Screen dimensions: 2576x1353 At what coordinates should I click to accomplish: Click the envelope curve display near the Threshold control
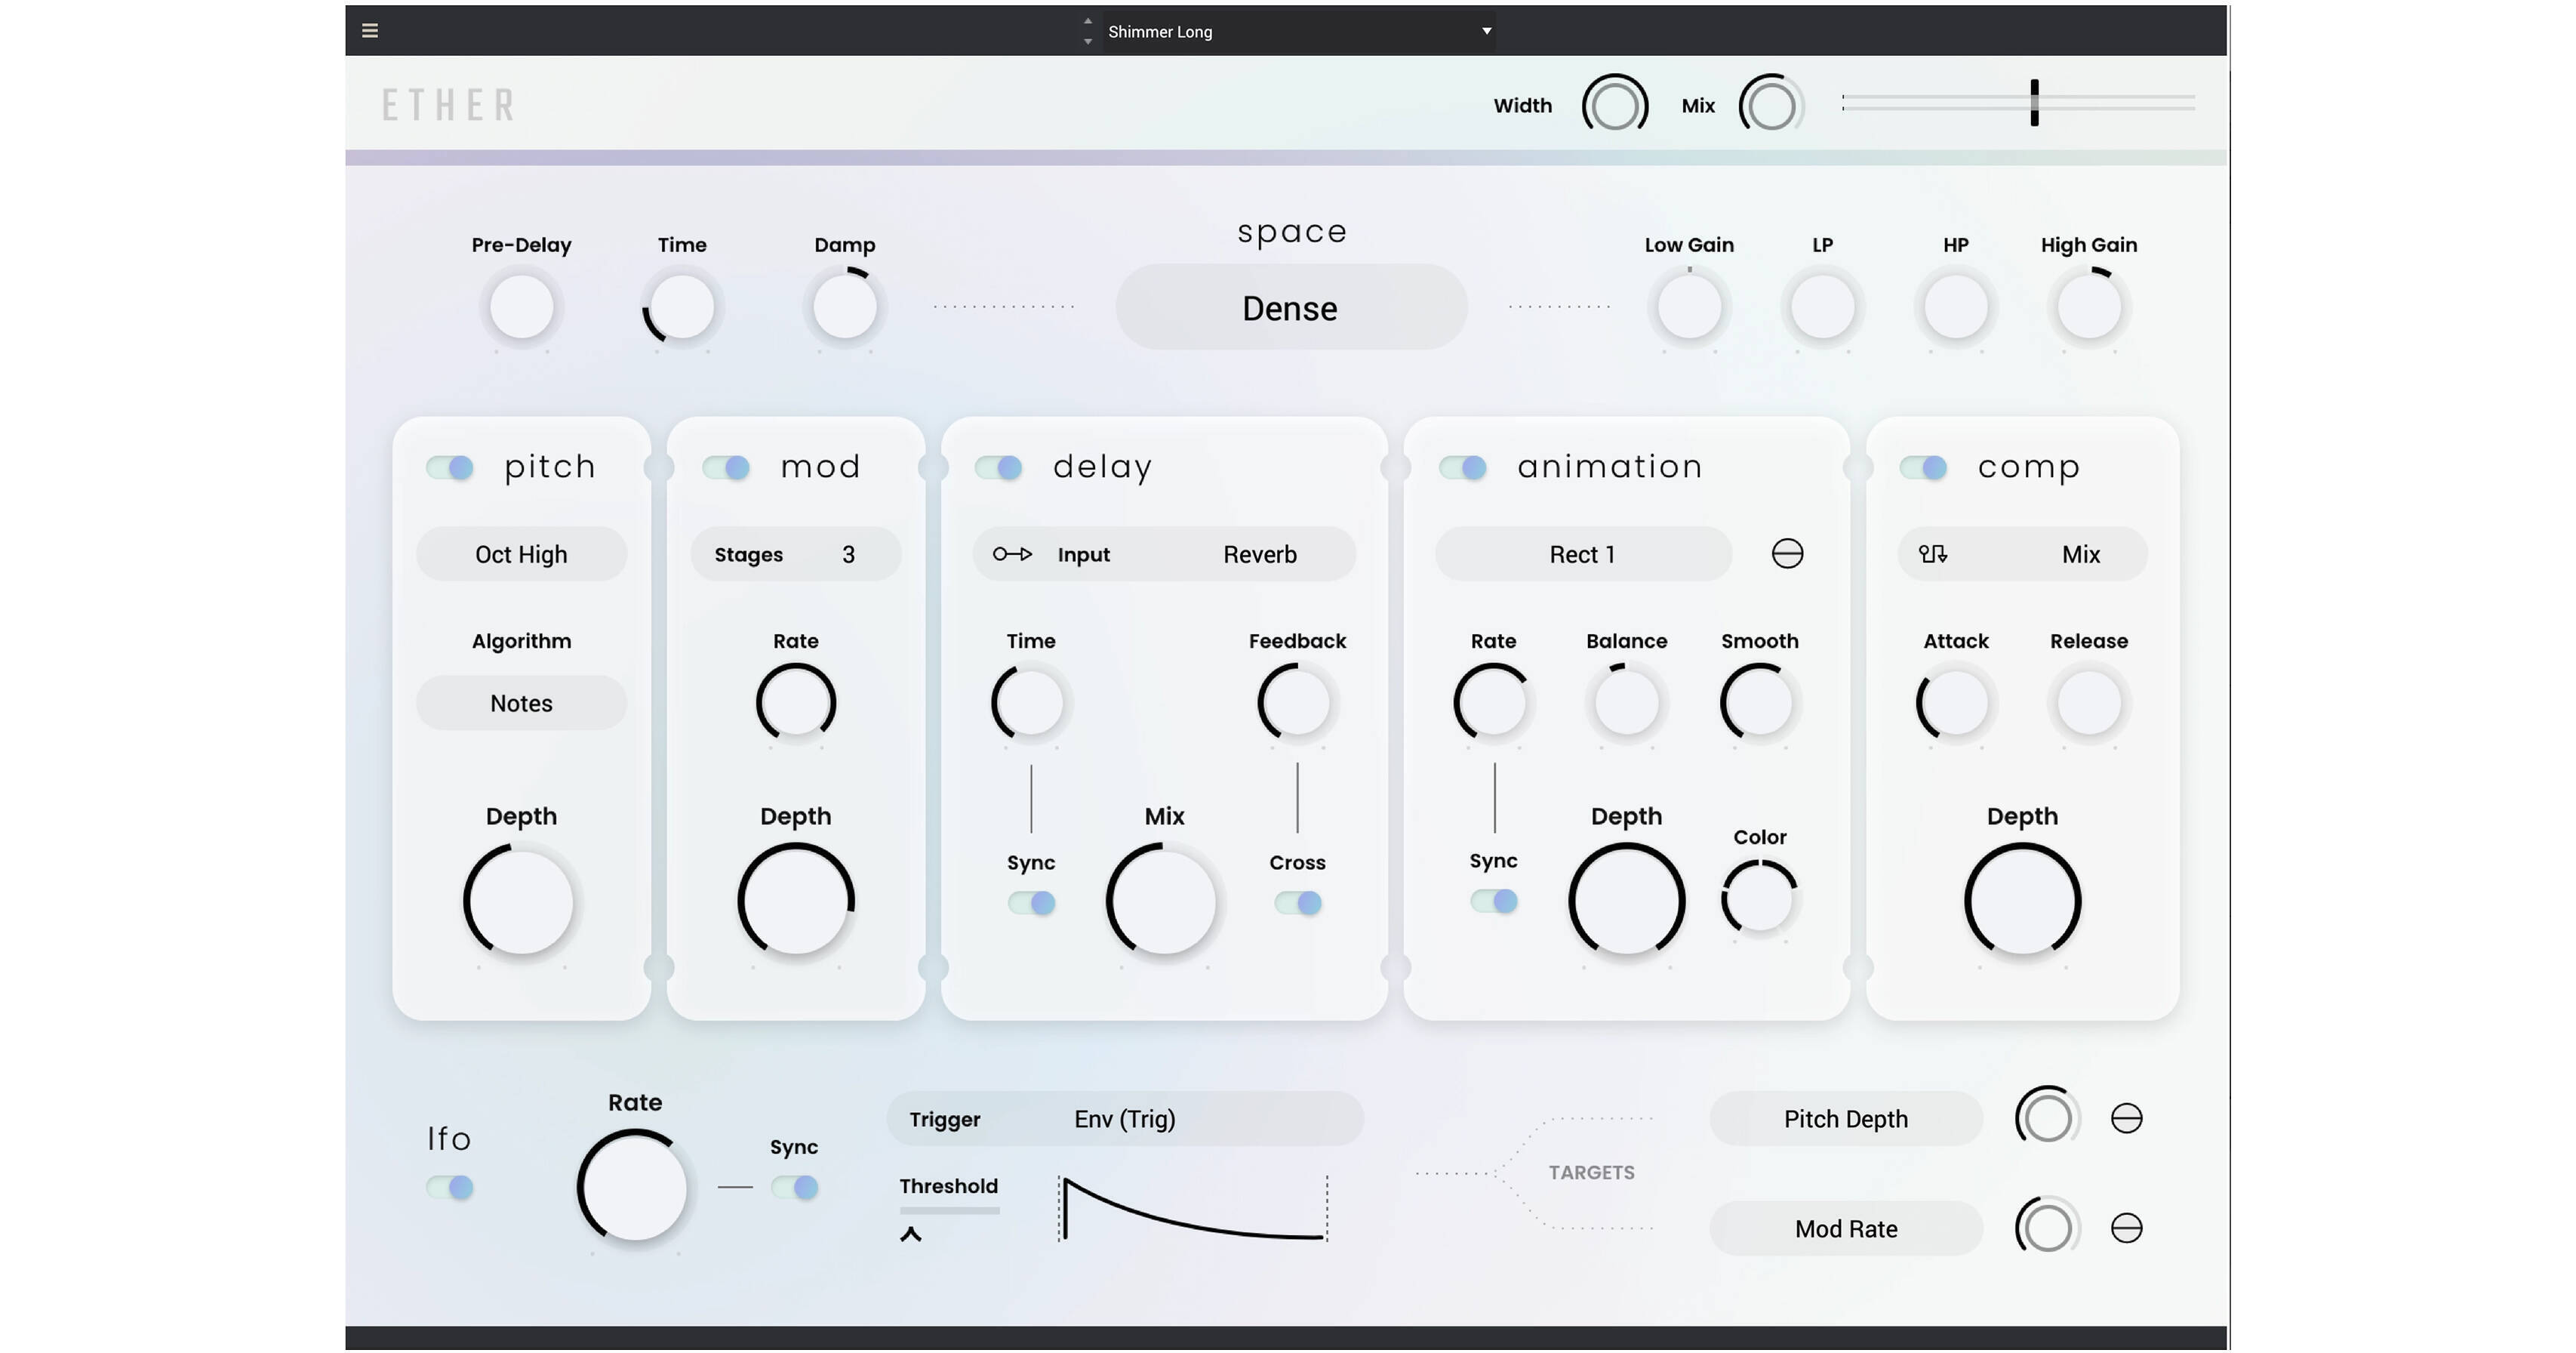[1190, 1210]
